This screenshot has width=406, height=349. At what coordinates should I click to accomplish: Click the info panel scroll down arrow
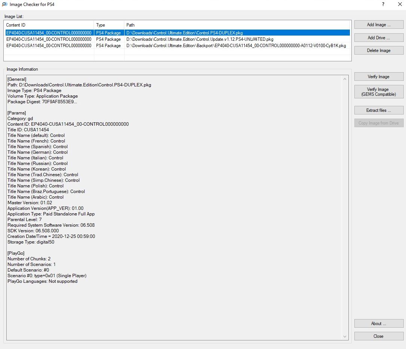(345, 336)
